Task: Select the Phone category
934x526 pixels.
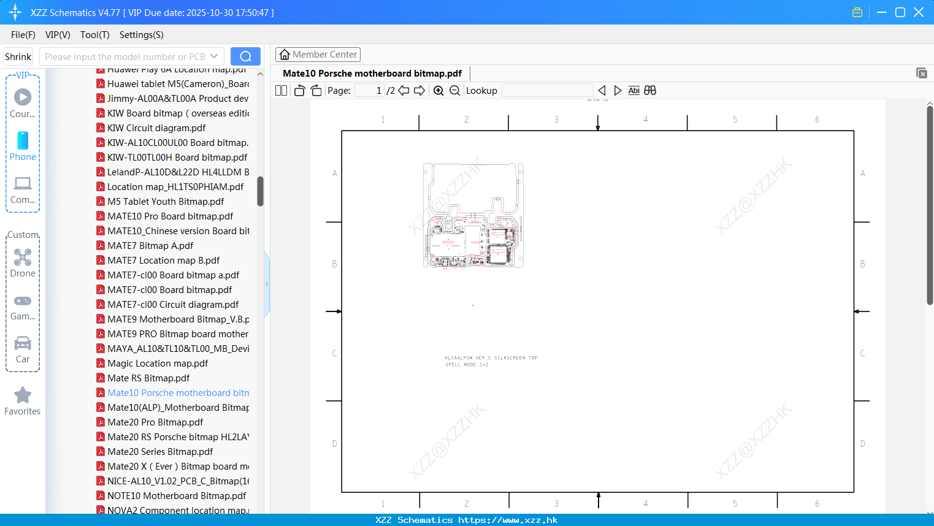Action: pyautogui.click(x=23, y=147)
